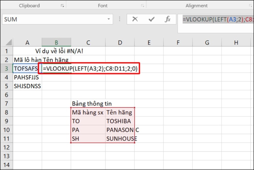Select row 1 header
This screenshot has height=170, width=254.
6,51
